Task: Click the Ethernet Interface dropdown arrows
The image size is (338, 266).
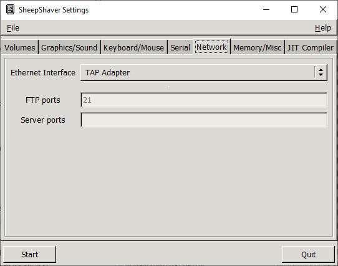Action: tap(321, 72)
